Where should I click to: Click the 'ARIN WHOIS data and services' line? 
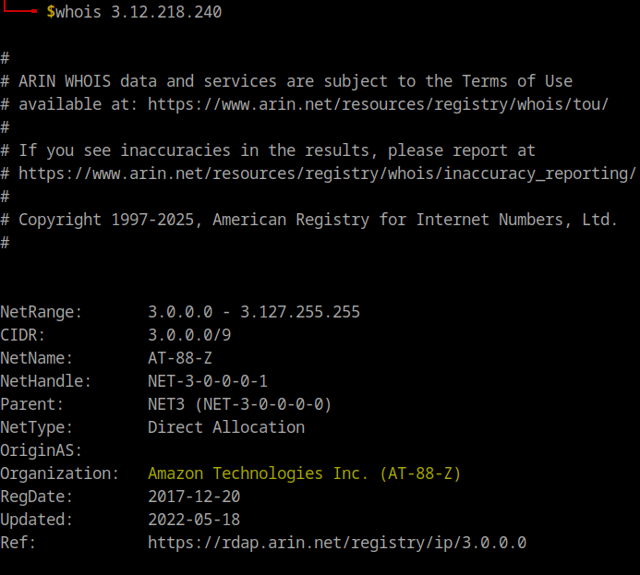pos(286,81)
